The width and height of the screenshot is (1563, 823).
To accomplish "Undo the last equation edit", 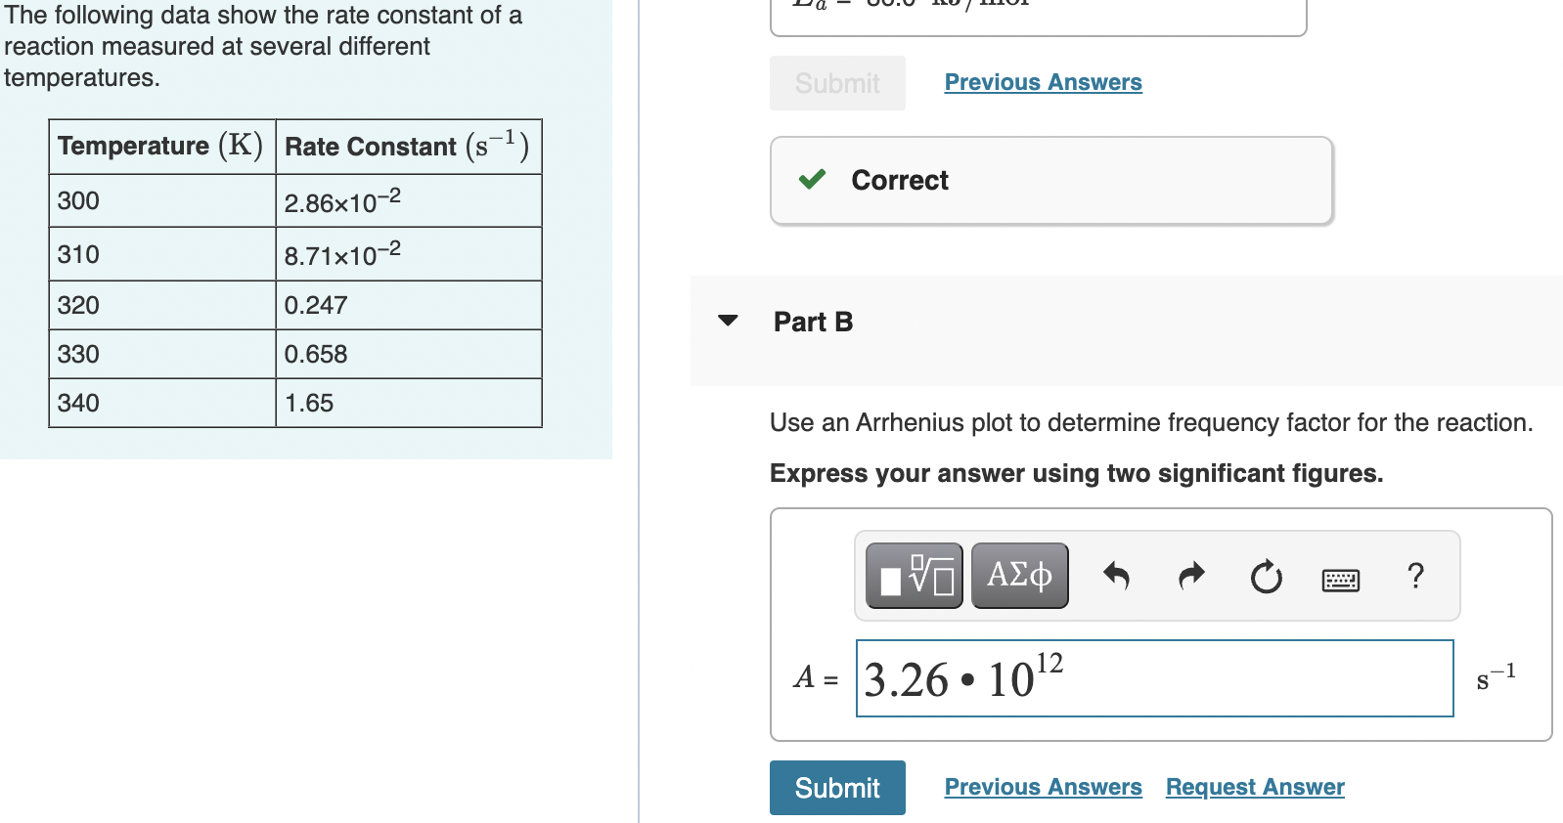I will pos(1117,576).
